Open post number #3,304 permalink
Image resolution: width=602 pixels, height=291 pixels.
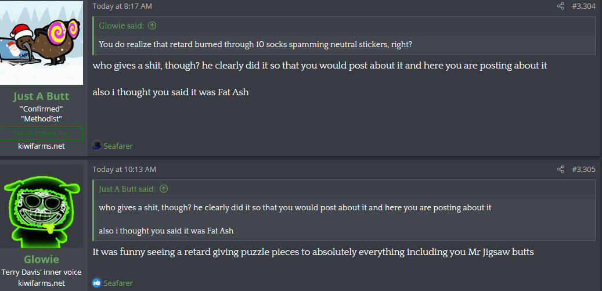(x=584, y=6)
